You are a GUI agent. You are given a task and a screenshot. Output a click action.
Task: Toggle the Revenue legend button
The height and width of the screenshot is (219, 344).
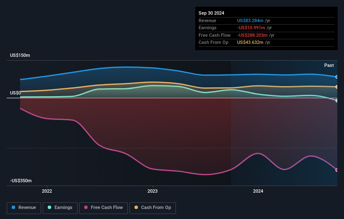pos(24,208)
